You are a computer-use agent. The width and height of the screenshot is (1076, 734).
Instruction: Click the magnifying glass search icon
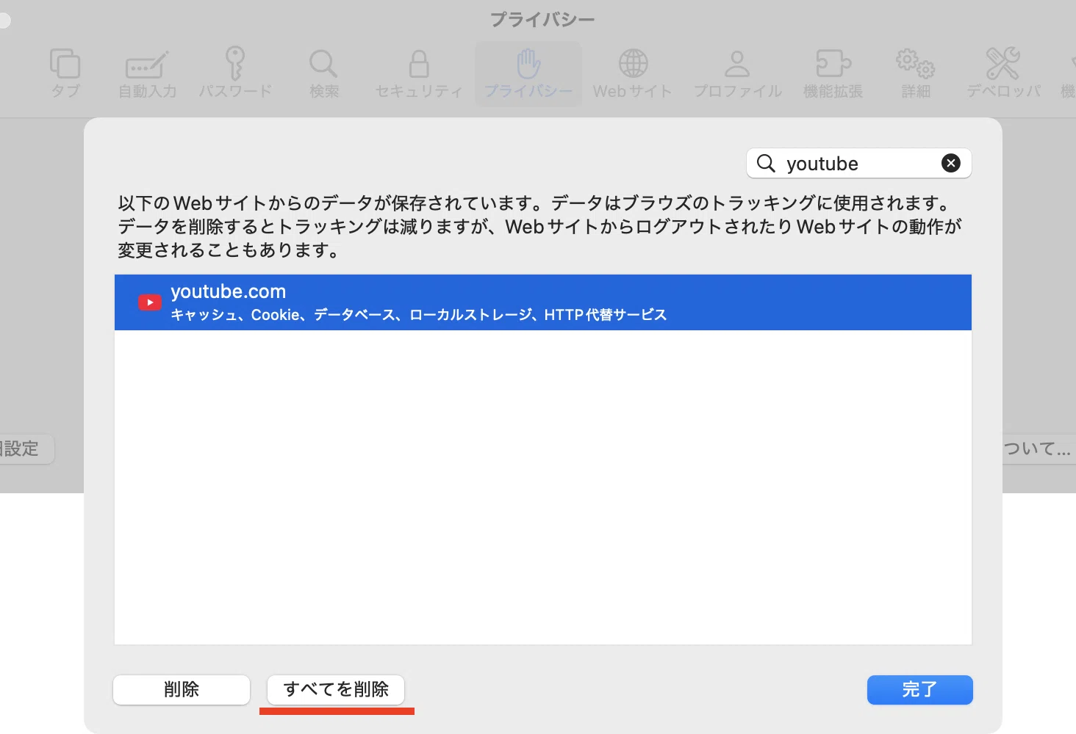[x=766, y=163]
